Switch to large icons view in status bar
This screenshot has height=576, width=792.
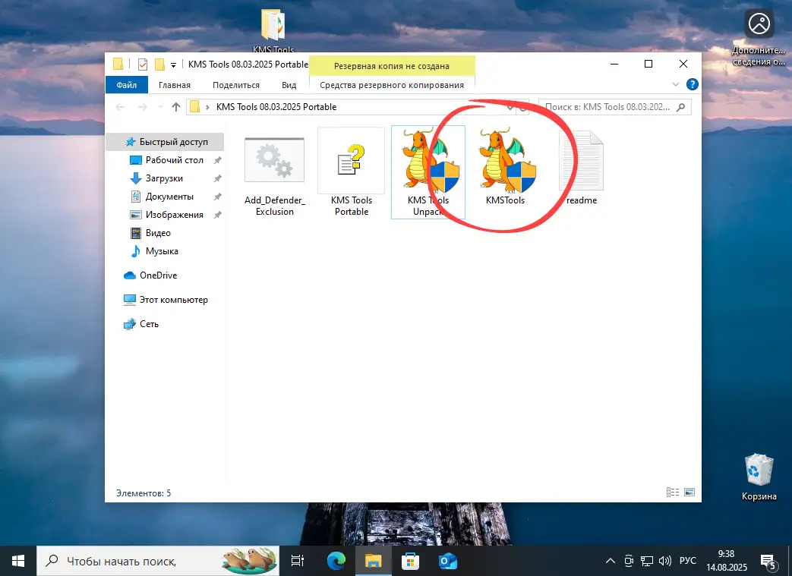click(689, 493)
